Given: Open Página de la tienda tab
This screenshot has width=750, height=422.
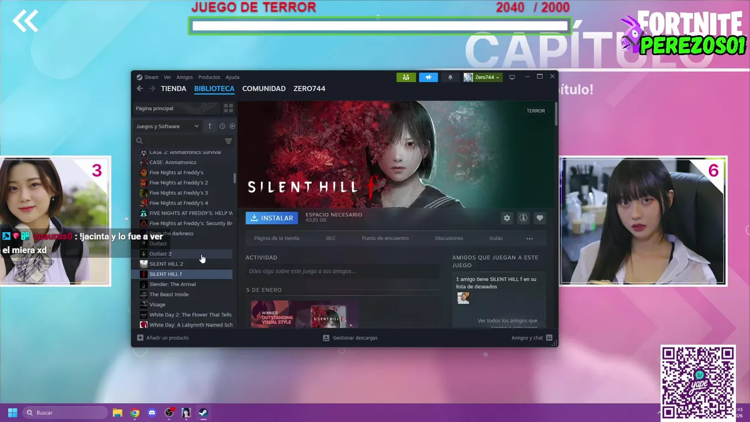Looking at the screenshot, I should 277,239.
